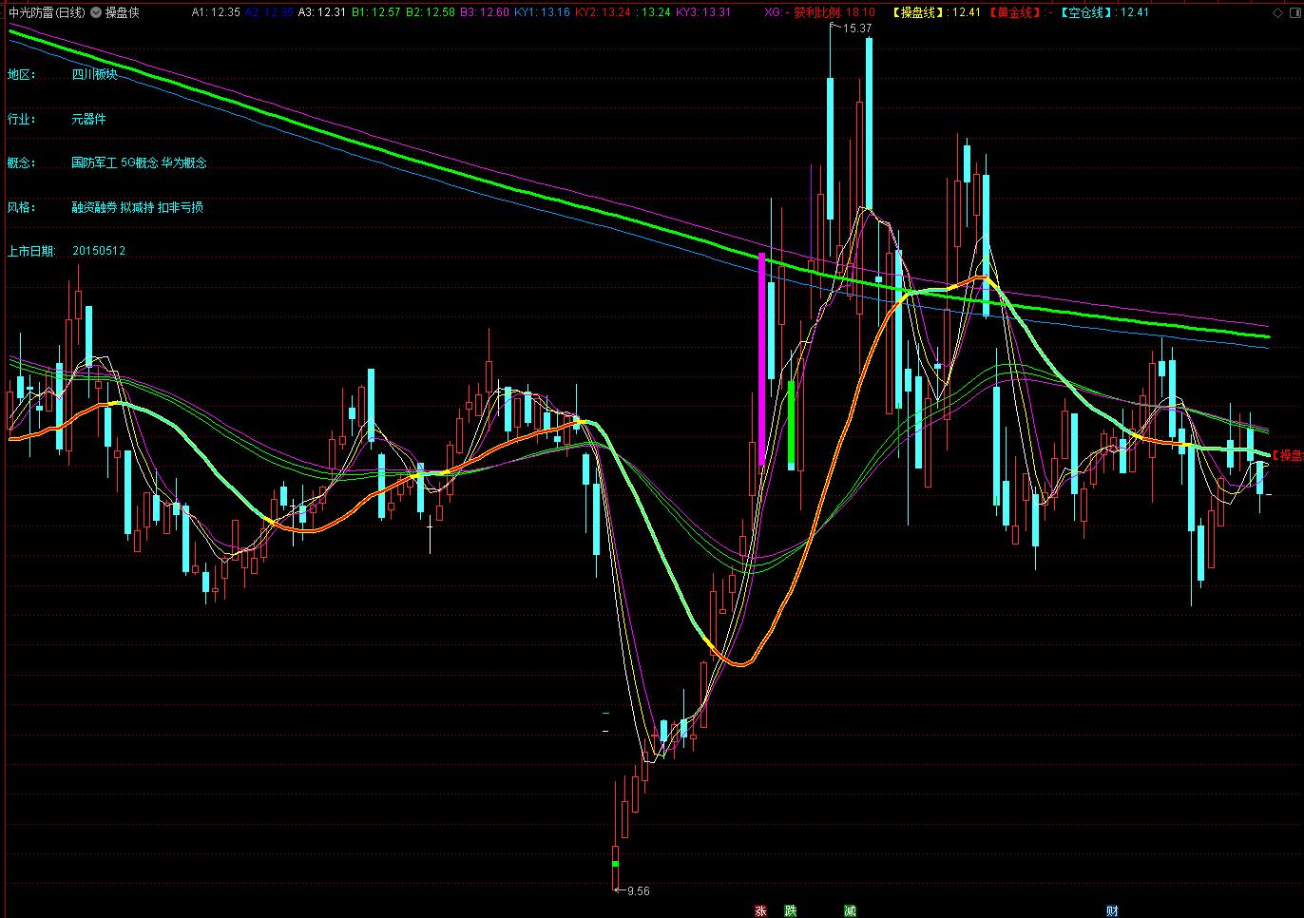Select the KY1: 13.16 indicator value
Viewport: 1304px width, 918px height.
(542, 12)
